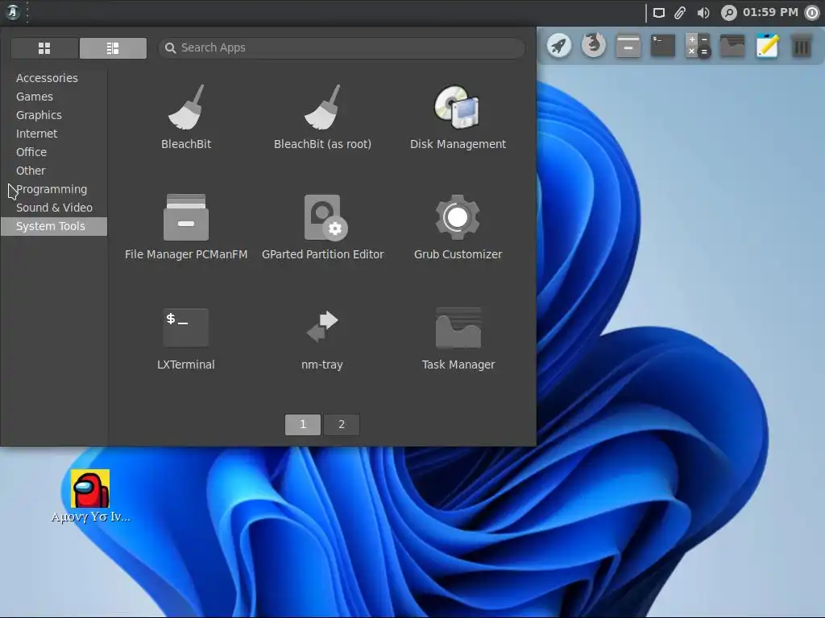
Task: Launch nm-tray network app
Action: tap(322, 339)
